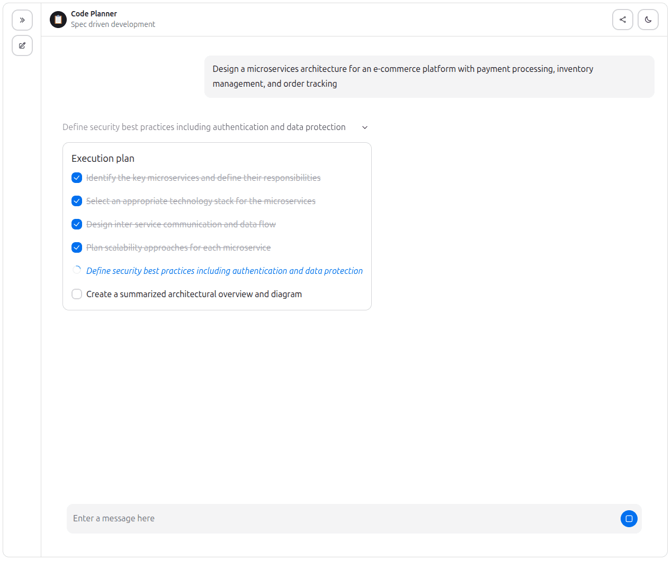Screen dimensions: 672x561
Task: Click the 'Code Planner' title
Action: (x=94, y=14)
